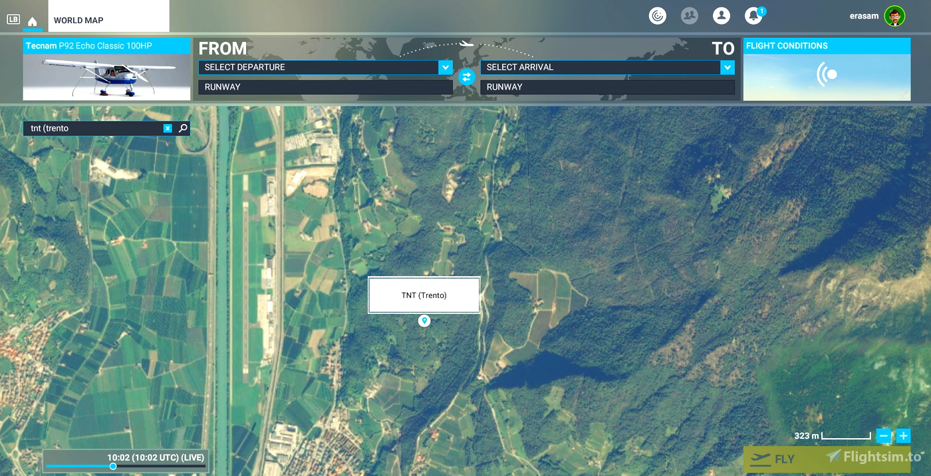The width and height of the screenshot is (931, 476).
Task: Zoom in the map
Action: coord(903,436)
